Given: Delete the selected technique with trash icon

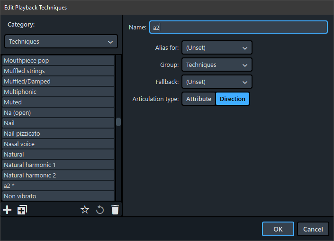Looking at the screenshot, I should [x=115, y=210].
